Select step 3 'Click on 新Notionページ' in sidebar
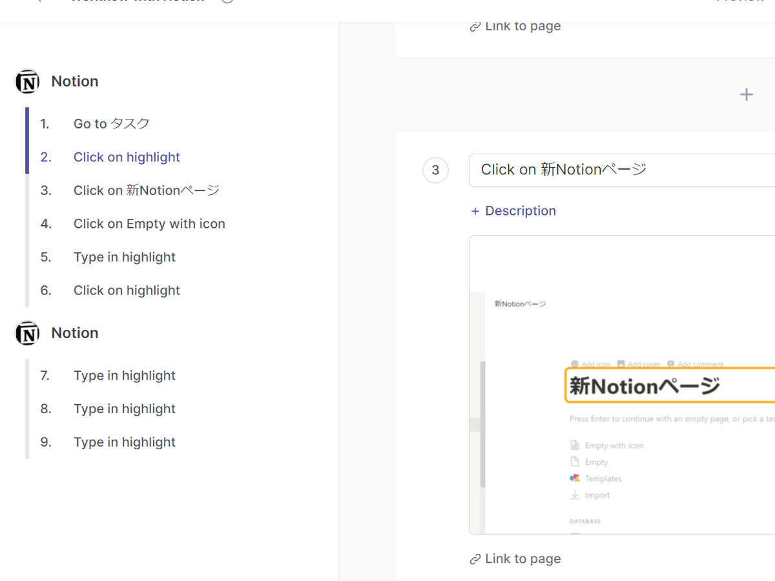The width and height of the screenshot is (775, 581). point(146,190)
